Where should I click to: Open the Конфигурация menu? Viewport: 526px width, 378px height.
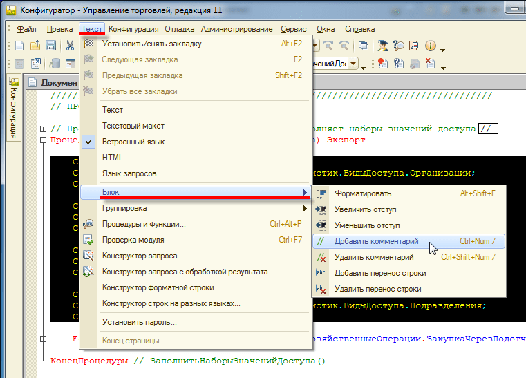pos(133,29)
